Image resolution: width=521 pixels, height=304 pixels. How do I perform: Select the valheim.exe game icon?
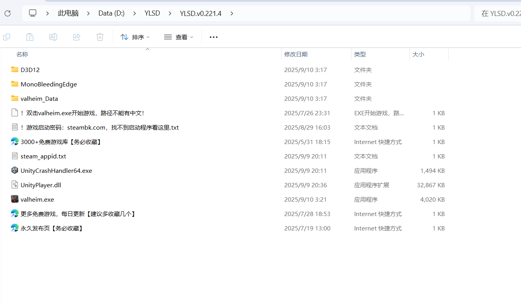[x=15, y=199]
